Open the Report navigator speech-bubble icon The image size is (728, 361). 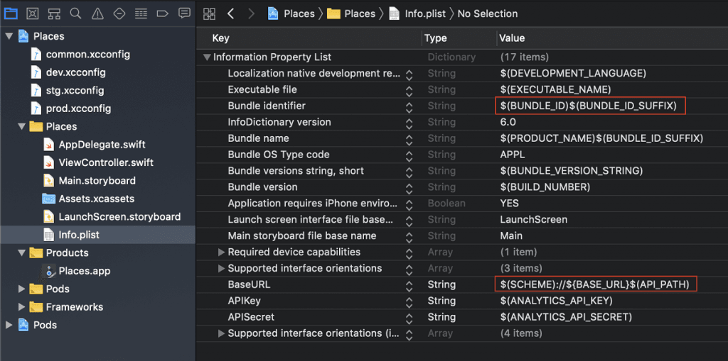coord(184,13)
